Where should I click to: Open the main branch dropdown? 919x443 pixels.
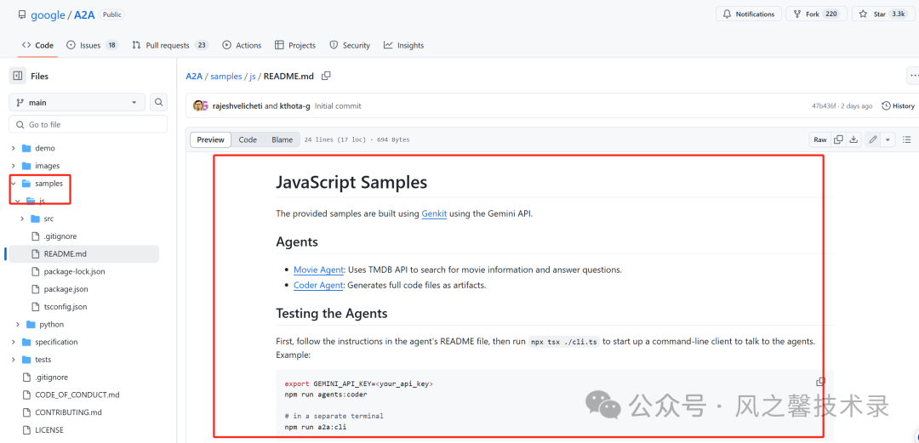pos(77,103)
